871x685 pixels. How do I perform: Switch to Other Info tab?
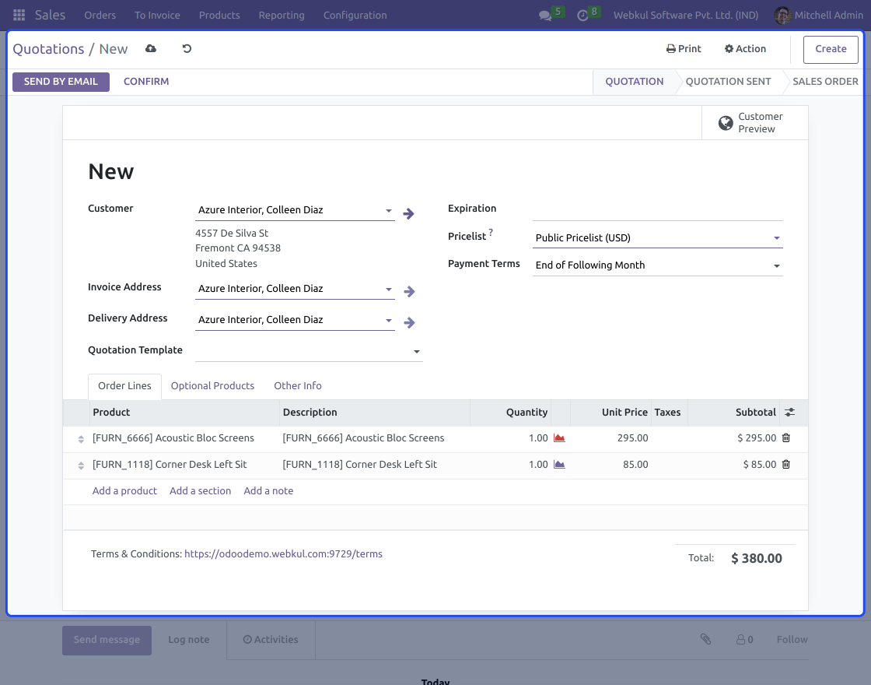click(298, 386)
